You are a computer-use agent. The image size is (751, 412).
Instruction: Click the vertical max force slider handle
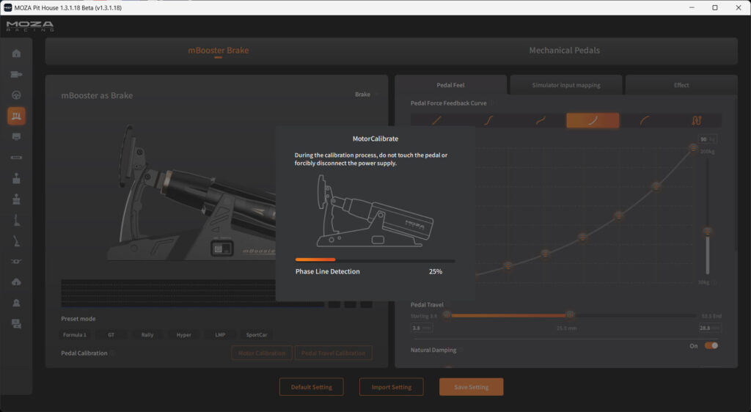[x=708, y=231]
